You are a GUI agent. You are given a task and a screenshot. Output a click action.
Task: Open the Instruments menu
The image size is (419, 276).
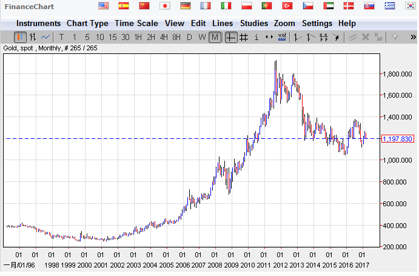[38, 24]
